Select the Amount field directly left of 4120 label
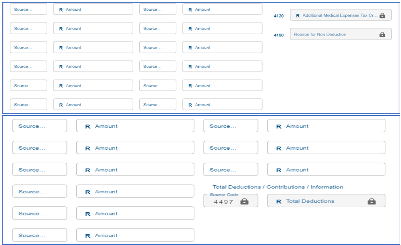401x245 pixels. coord(222,9)
